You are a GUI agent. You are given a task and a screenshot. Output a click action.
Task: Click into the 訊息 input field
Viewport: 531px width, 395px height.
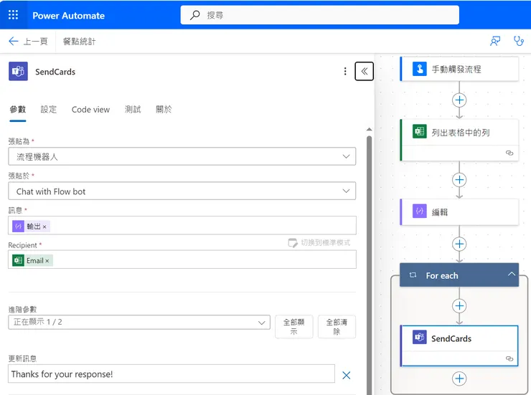coord(182,226)
